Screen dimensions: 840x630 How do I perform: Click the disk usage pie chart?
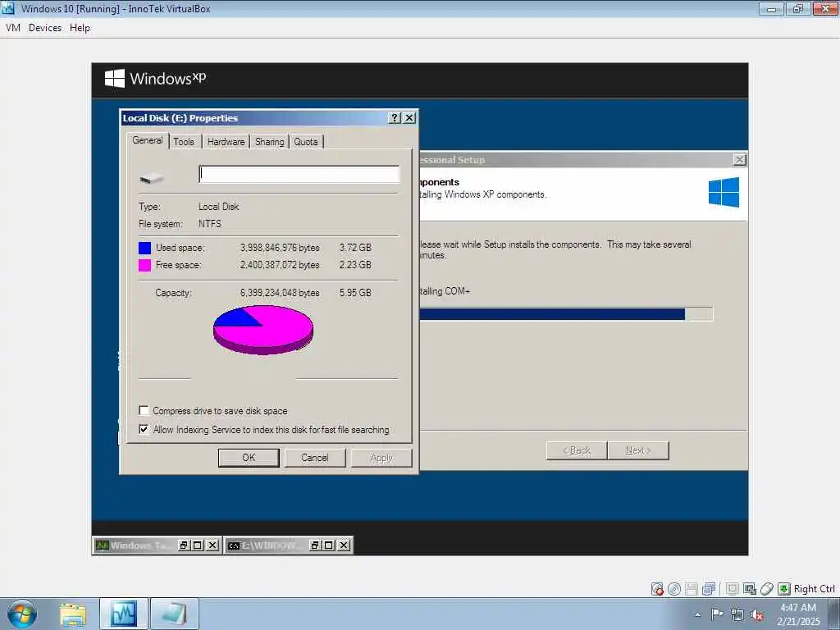263,330
